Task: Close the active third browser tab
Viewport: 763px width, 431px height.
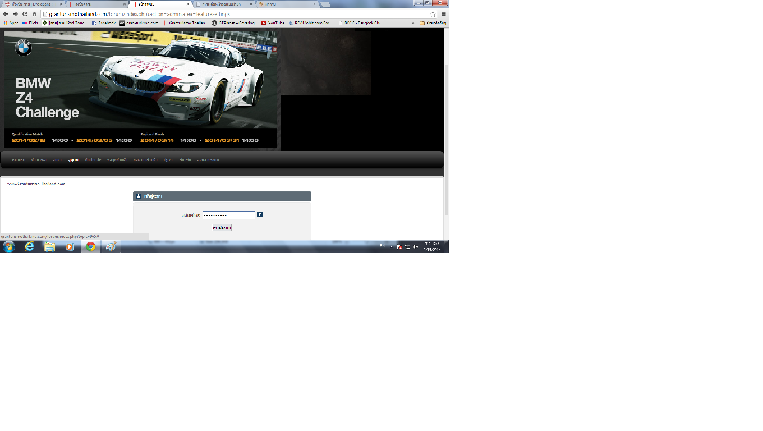Action: click(x=188, y=4)
